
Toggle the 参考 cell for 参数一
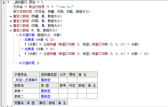point(63,91)
